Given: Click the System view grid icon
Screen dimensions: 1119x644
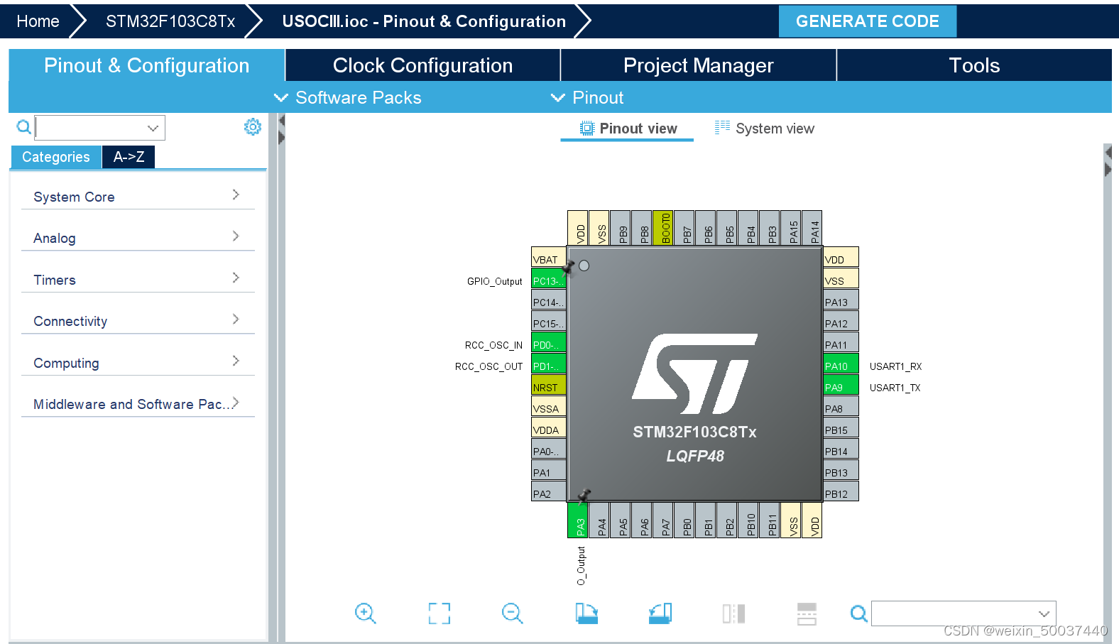Looking at the screenshot, I should (722, 128).
